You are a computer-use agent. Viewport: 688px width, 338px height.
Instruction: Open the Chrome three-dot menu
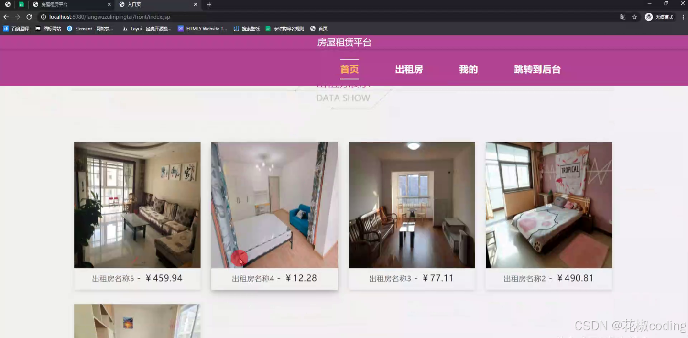(x=682, y=17)
